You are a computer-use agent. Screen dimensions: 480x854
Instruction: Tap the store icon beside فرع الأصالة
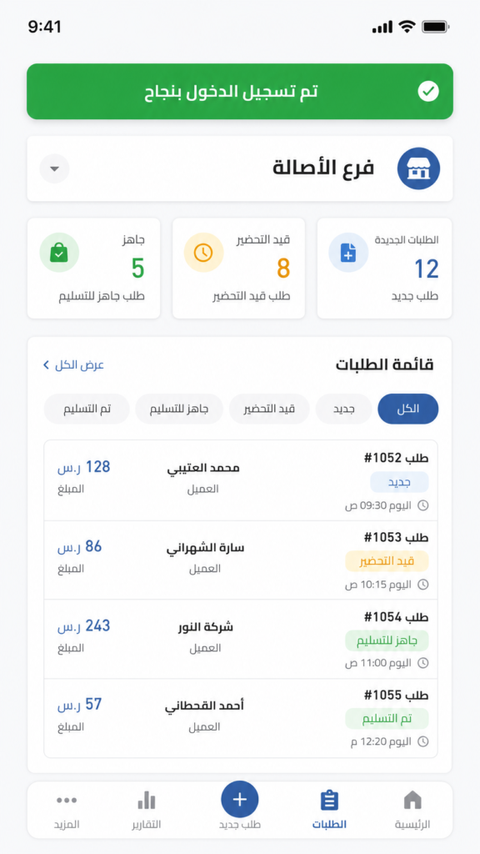(x=418, y=168)
